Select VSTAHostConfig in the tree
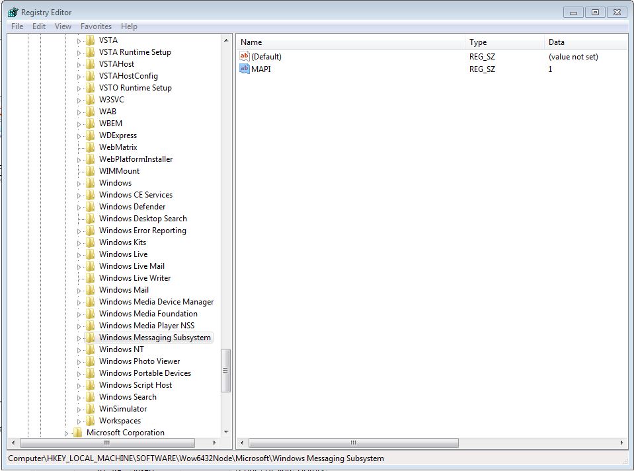The width and height of the screenshot is (634, 471). pos(128,76)
